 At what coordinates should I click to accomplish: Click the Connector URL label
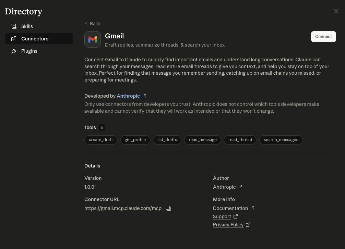click(x=102, y=199)
